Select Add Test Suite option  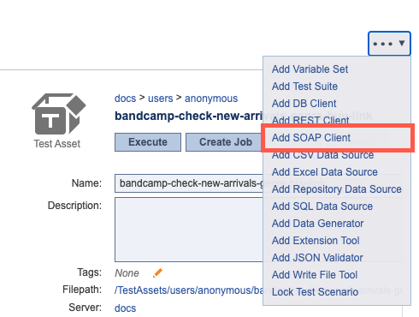pos(304,87)
